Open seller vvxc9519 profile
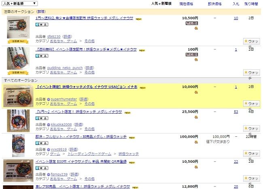Viewport: 263px width, 189px height. coord(59,149)
